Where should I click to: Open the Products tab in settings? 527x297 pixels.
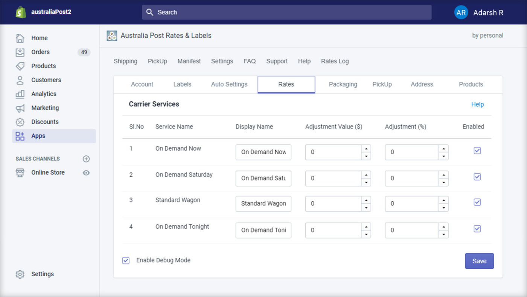(x=471, y=84)
